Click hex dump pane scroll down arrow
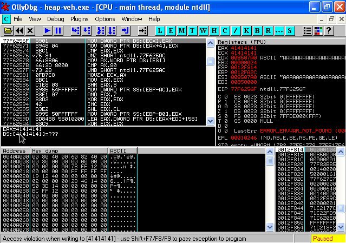Viewport: 346px width, 243px height. 270,227
